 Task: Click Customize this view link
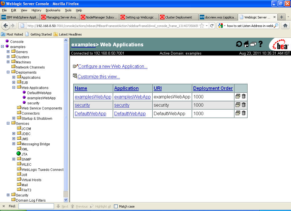tap(99, 76)
